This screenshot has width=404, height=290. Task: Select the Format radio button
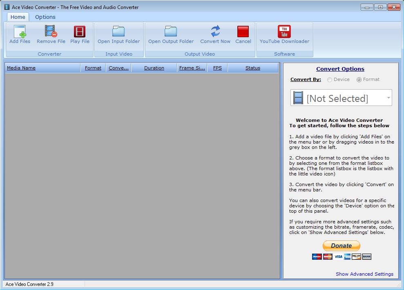click(359, 80)
